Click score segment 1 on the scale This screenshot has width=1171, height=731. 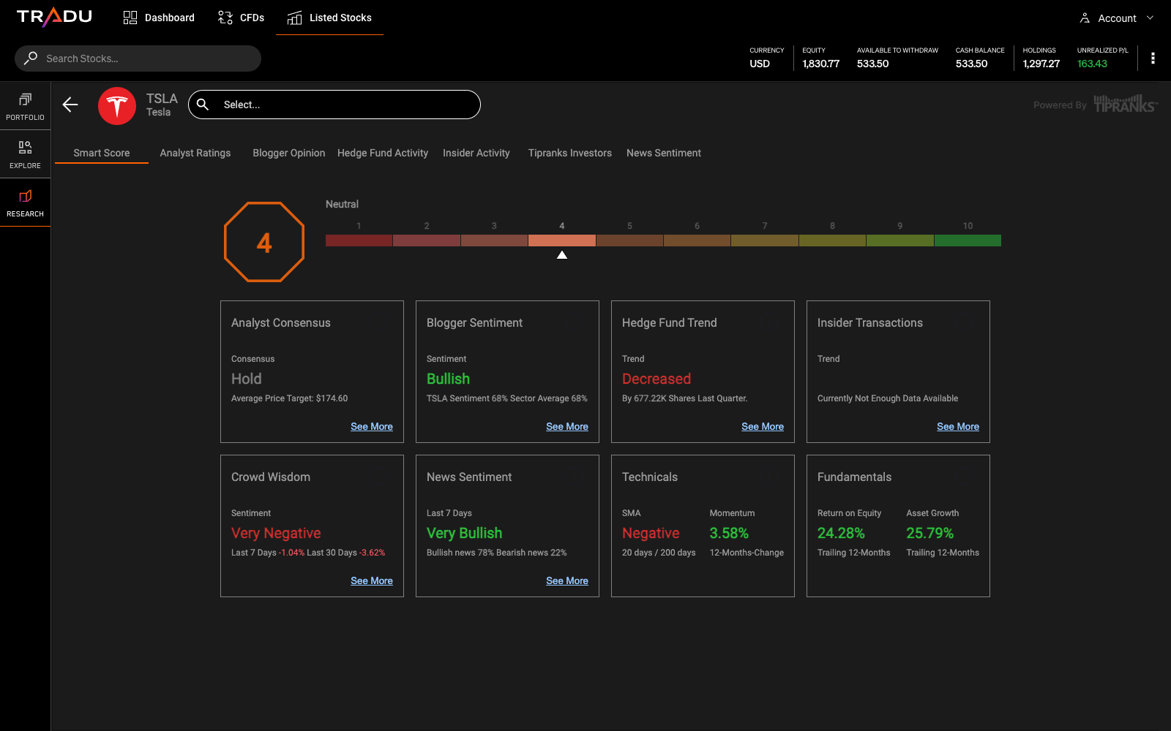(359, 240)
